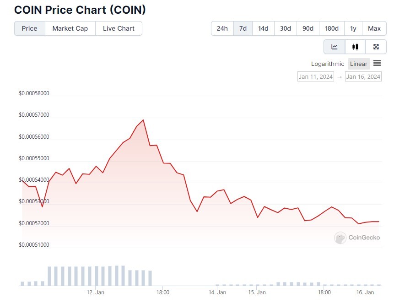This screenshot has width=394, height=303.
Task: Show the 30d price range
Action: 286,28
